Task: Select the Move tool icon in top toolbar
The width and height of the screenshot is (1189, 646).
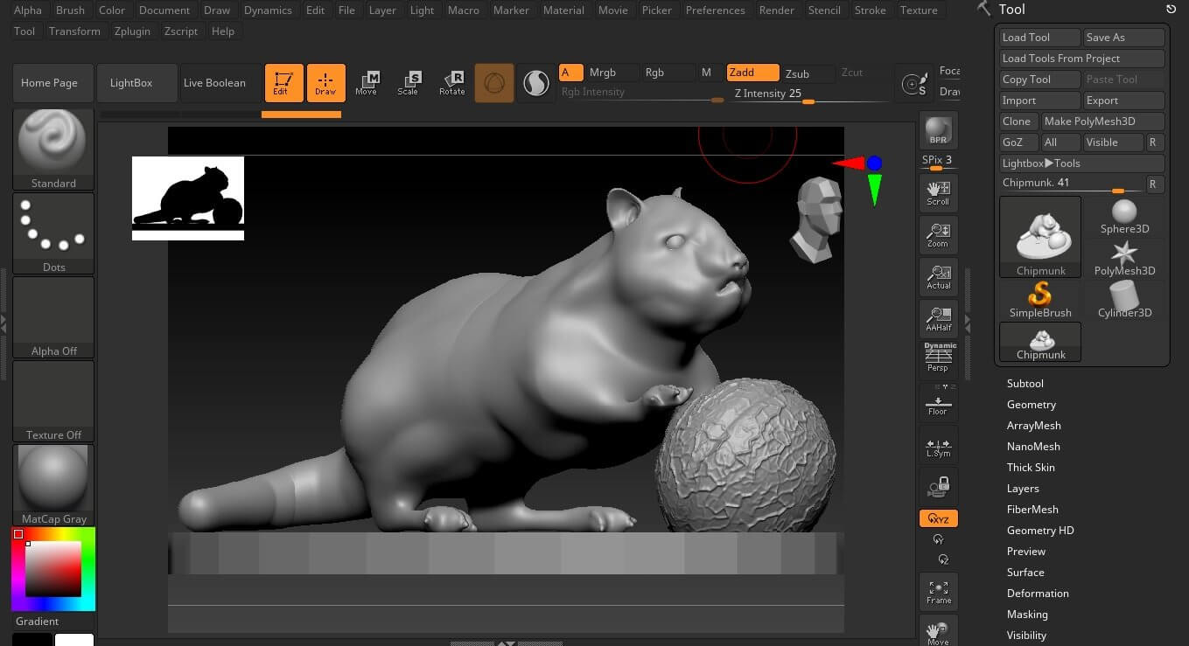Action: 367,83
